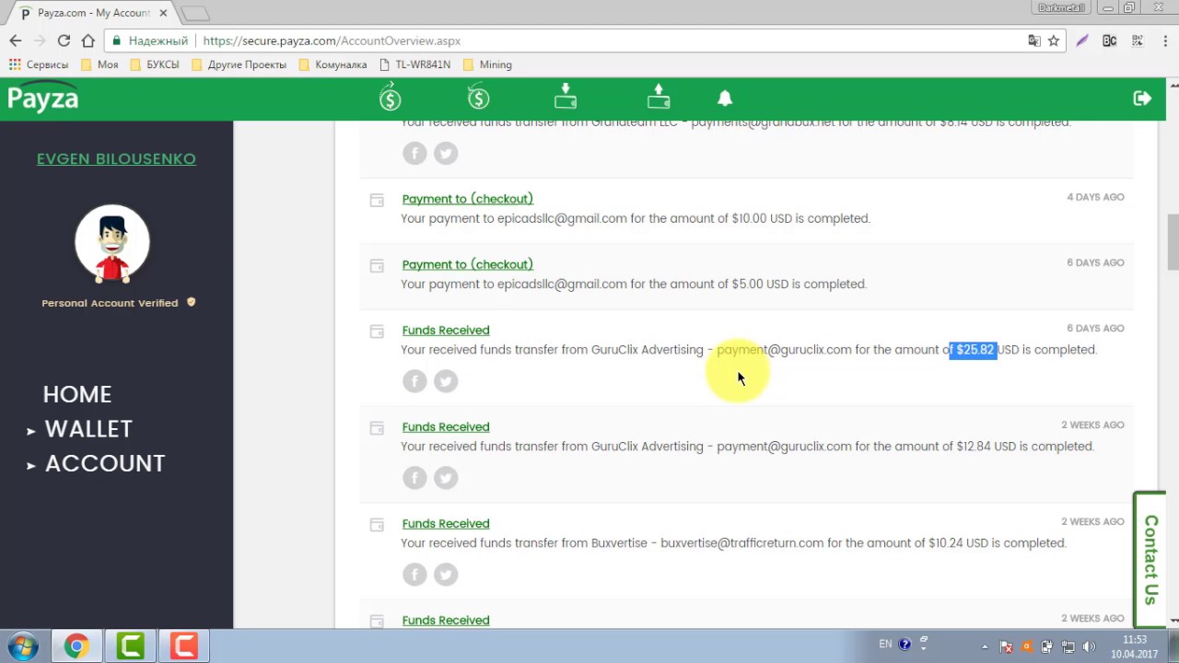
Task: Open the БУКСЫ bookmark folder
Action: pos(155,64)
